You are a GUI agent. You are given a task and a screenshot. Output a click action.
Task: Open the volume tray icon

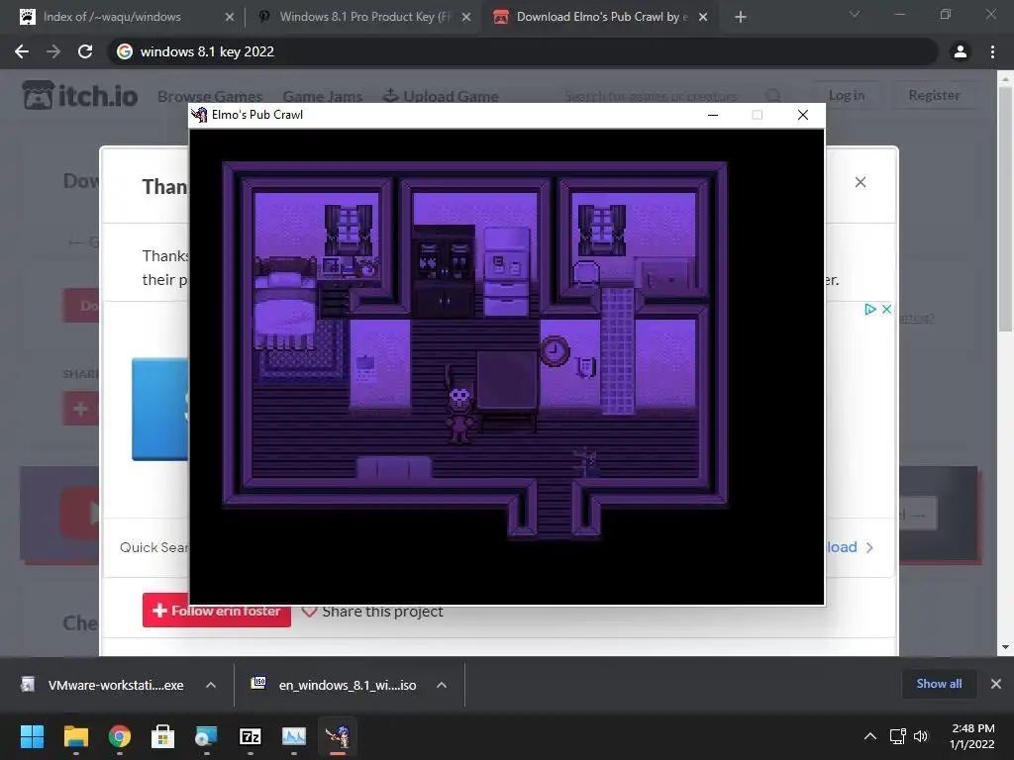pyautogui.click(x=920, y=736)
